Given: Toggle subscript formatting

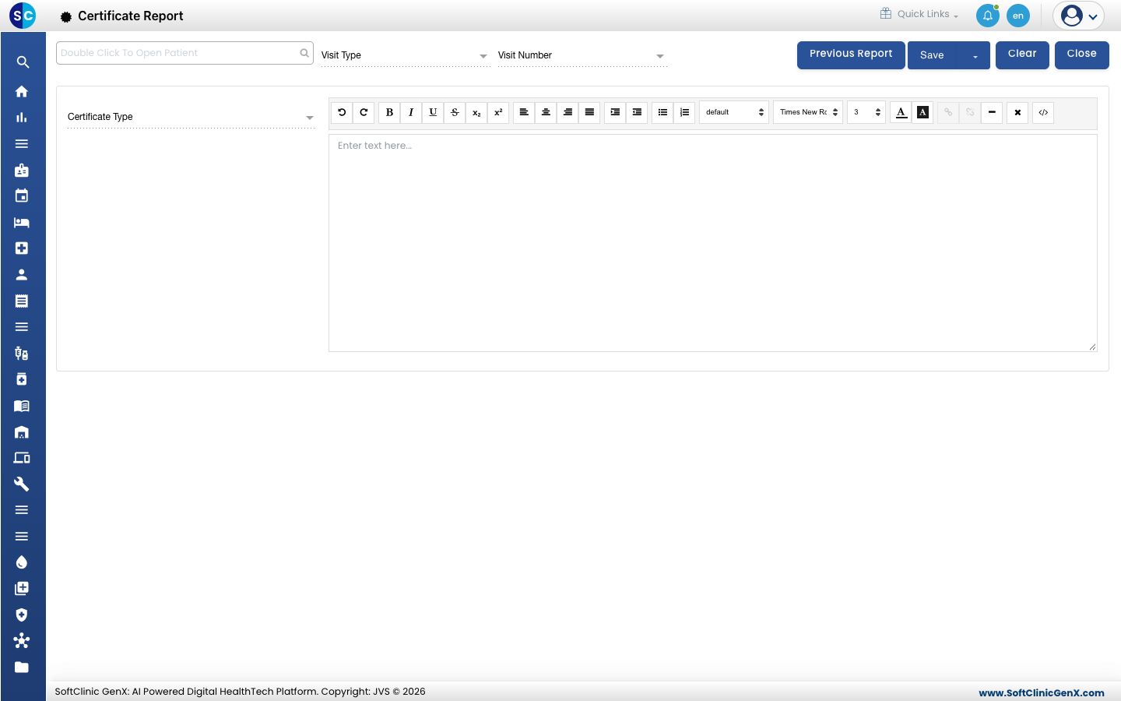Looking at the screenshot, I should click(476, 112).
